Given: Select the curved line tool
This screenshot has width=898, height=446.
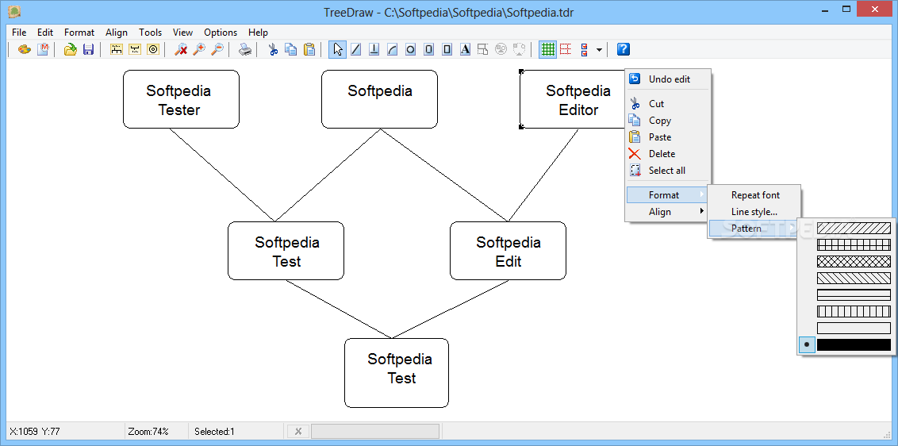Looking at the screenshot, I should 393,49.
